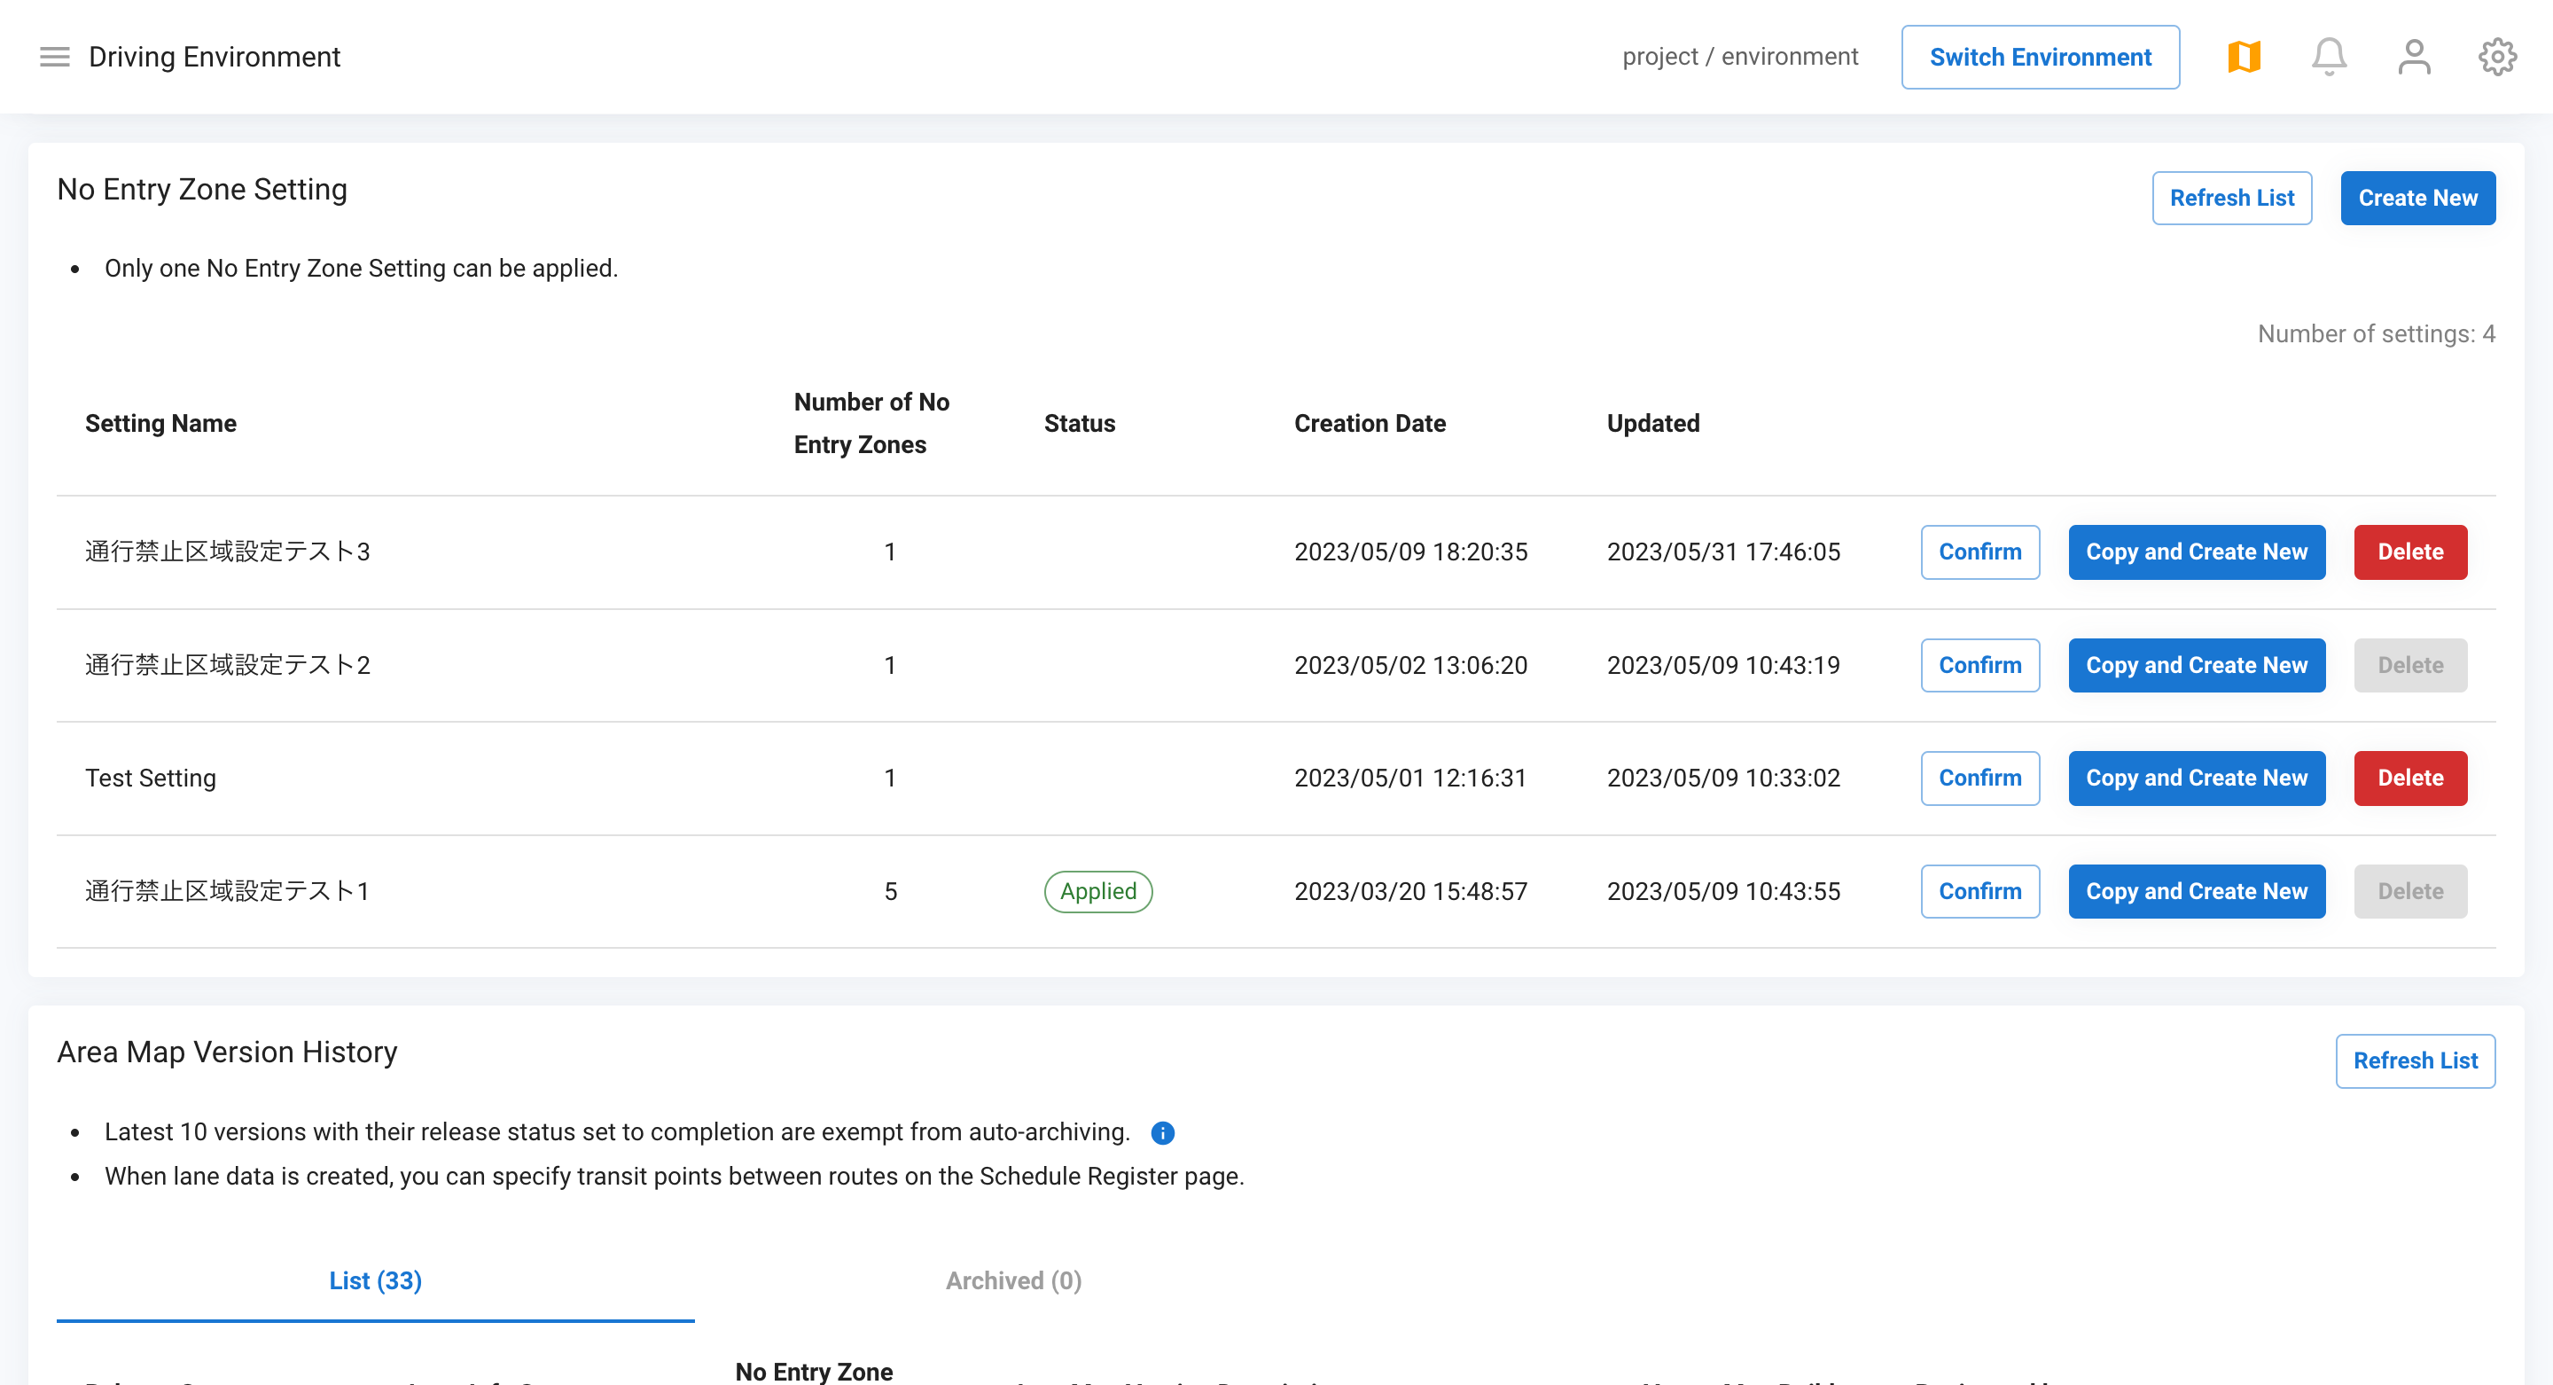
Task: Copy and Create New from 通行禁止区域設定テスト2
Action: pos(2197,664)
